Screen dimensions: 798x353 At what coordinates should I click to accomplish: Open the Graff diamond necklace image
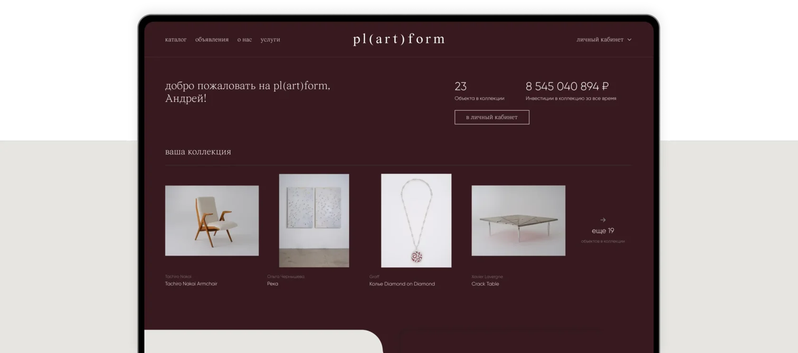point(416,220)
